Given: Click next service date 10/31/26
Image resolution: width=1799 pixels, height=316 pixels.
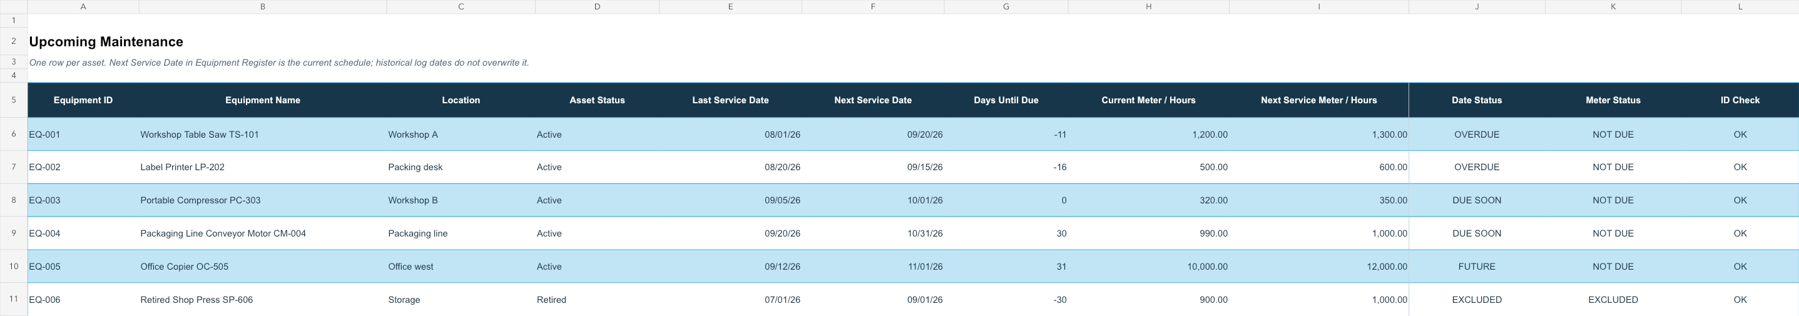Looking at the screenshot, I should click(x=873, y=233).
